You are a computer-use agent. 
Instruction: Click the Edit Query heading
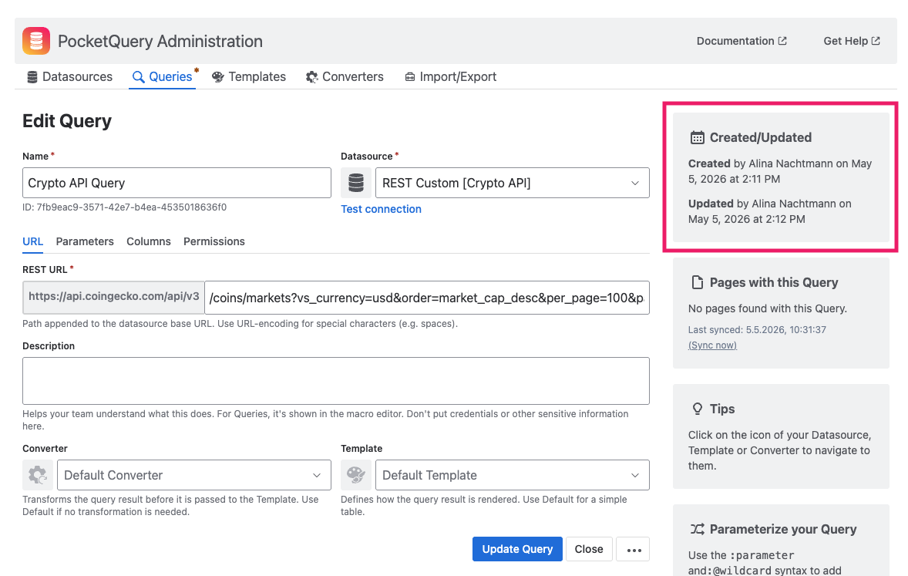67,121
